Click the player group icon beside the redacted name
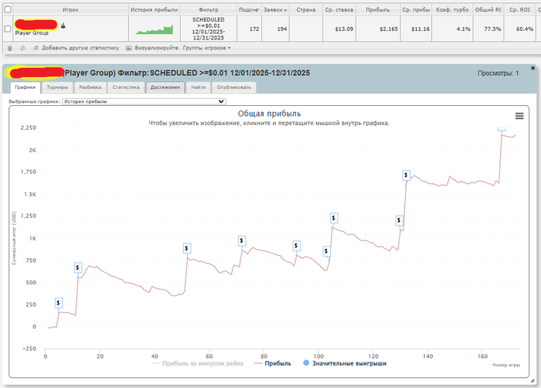541x388 pixels. (x=63, y=26)
